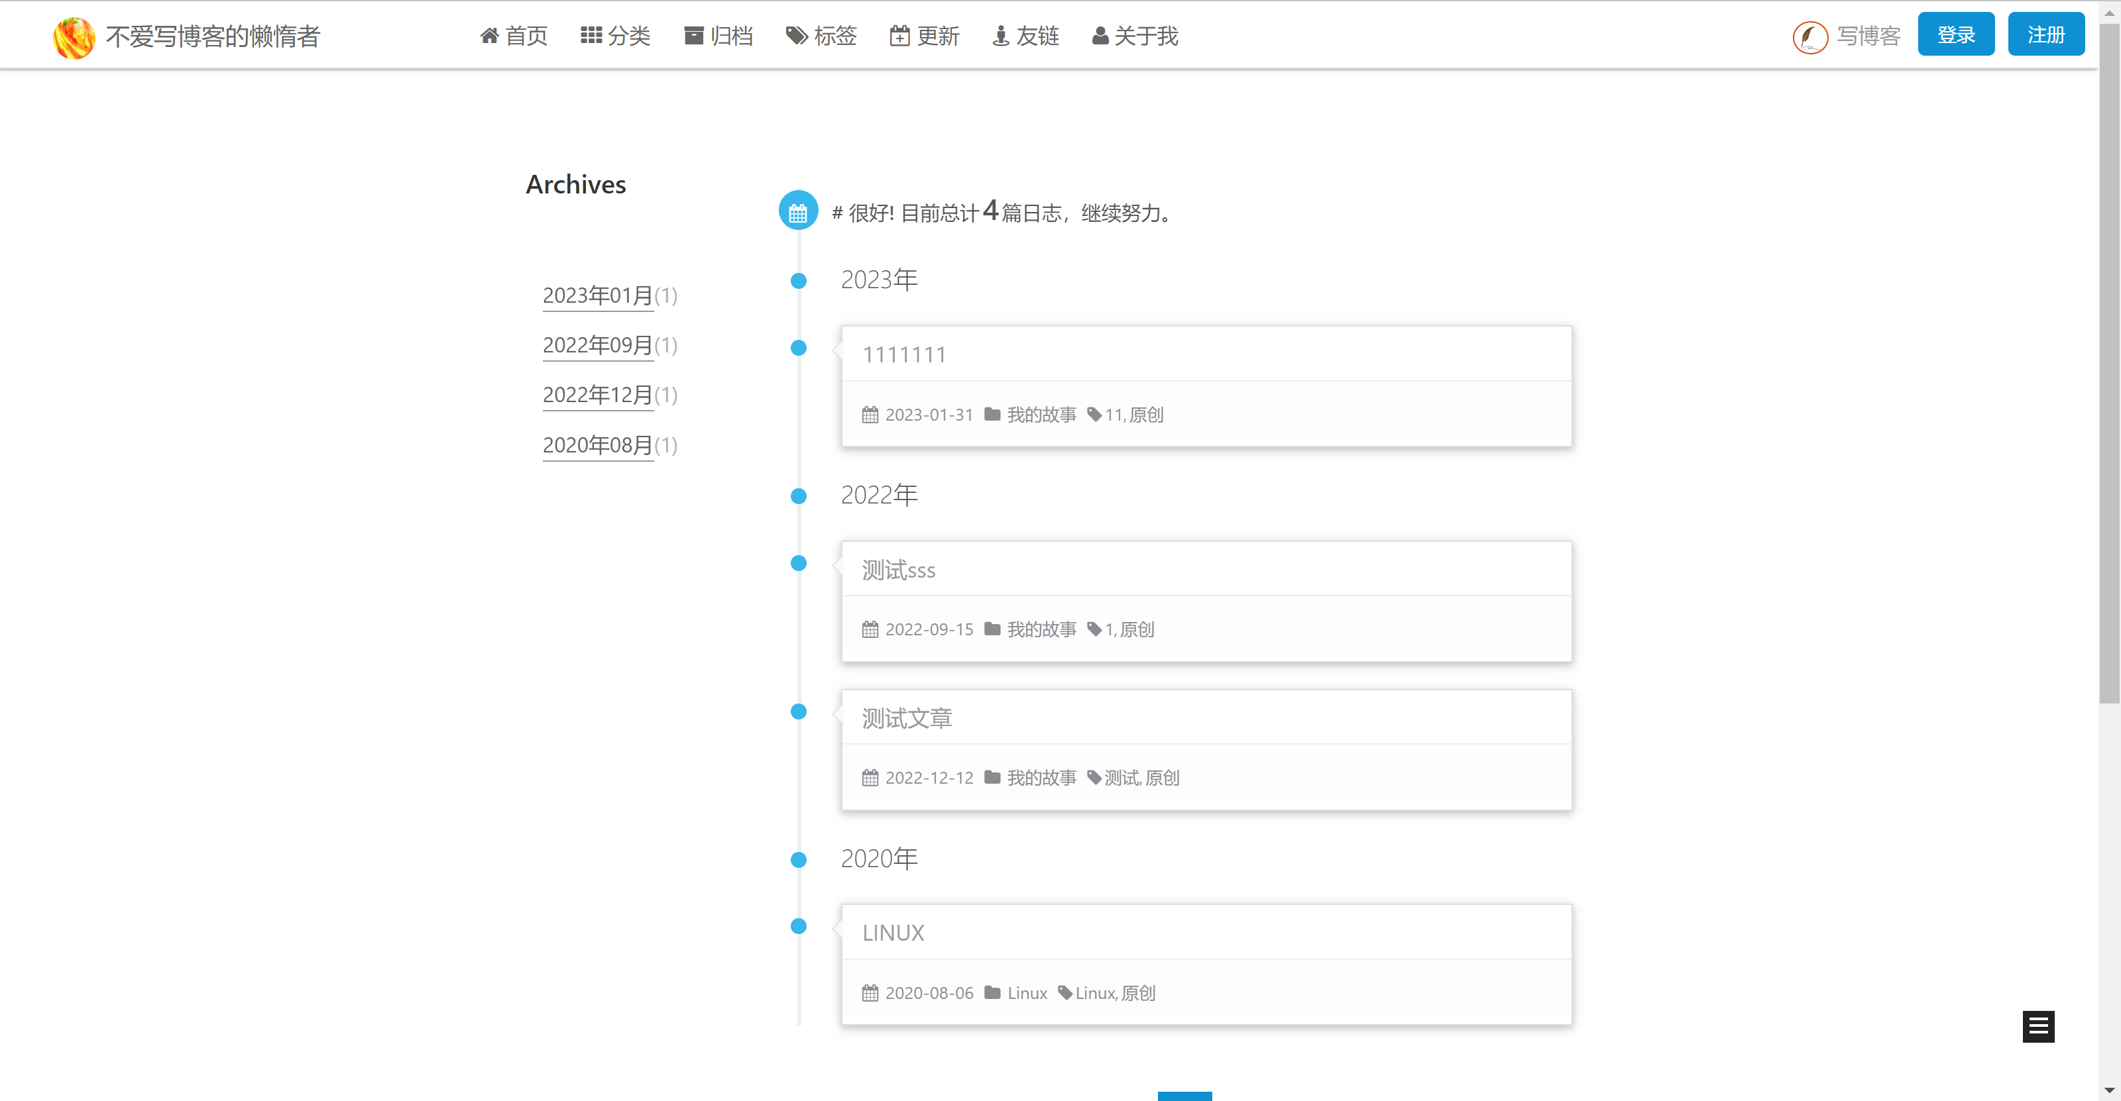Click the 注册 register button
Screen dimensions: 2121x1101
point(2045,34)
